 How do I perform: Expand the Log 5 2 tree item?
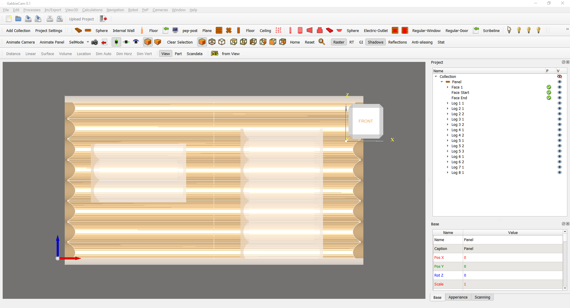pyautogui.click(x=448, y=146)
